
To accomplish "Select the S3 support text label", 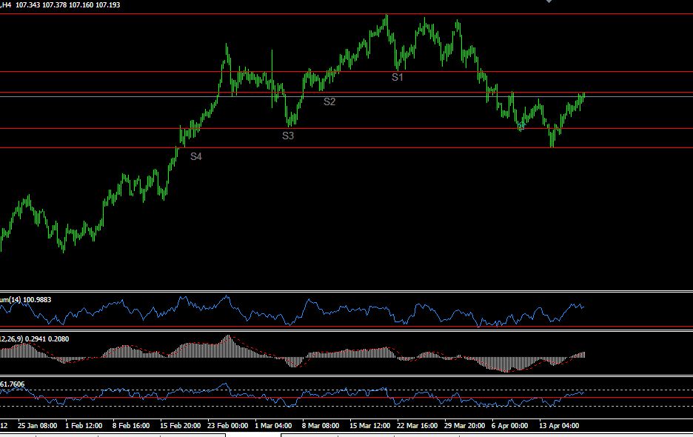I will point(288,136).
